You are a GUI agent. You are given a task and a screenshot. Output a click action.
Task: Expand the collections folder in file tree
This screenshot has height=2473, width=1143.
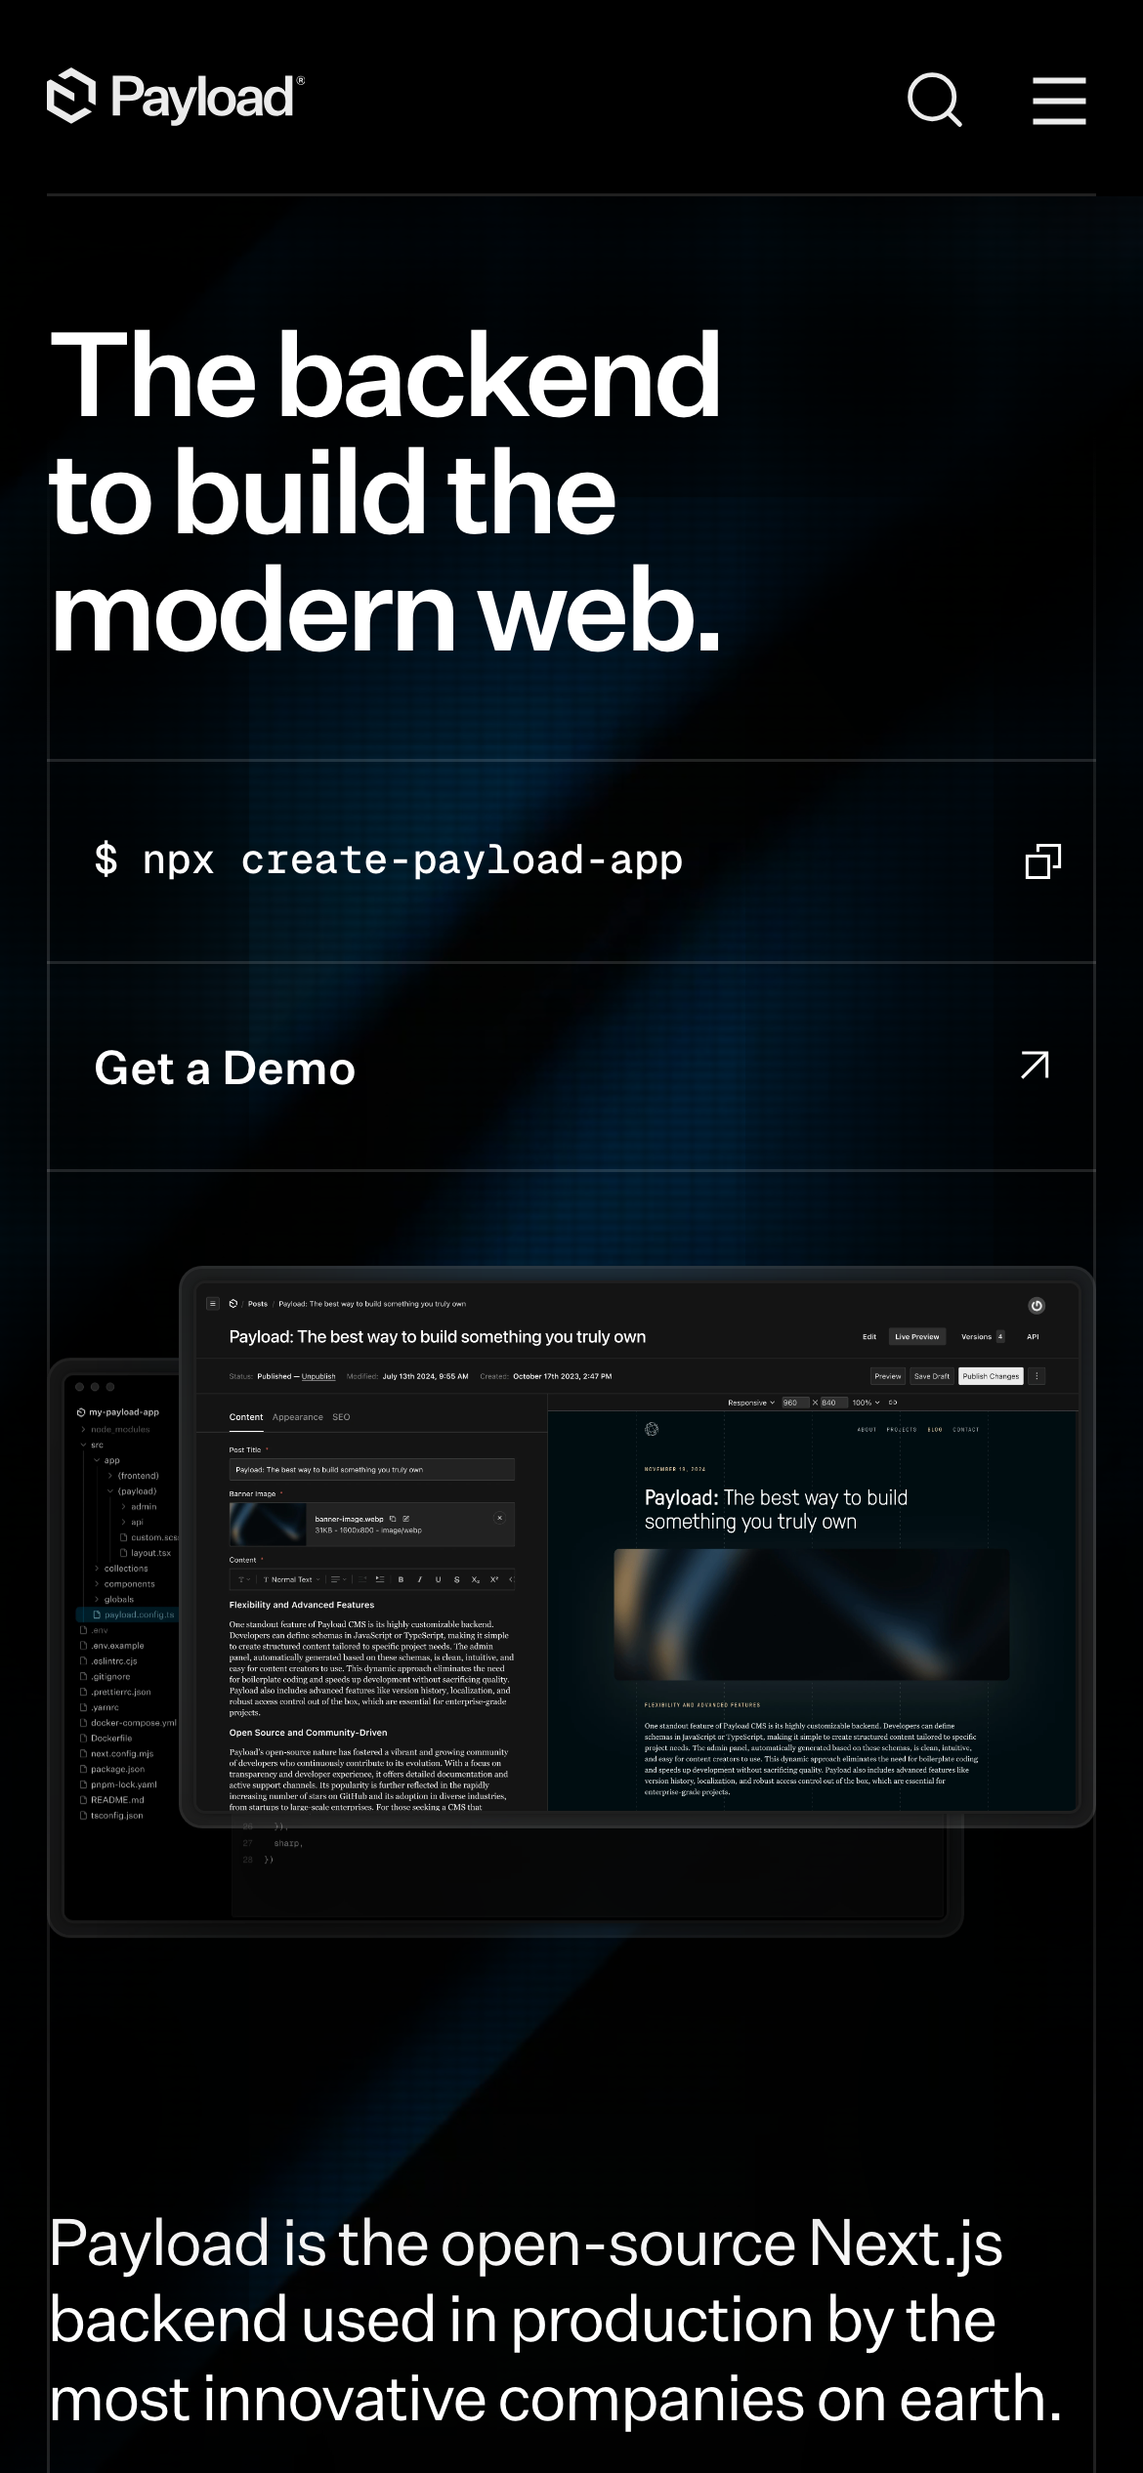click(125, 1569)
